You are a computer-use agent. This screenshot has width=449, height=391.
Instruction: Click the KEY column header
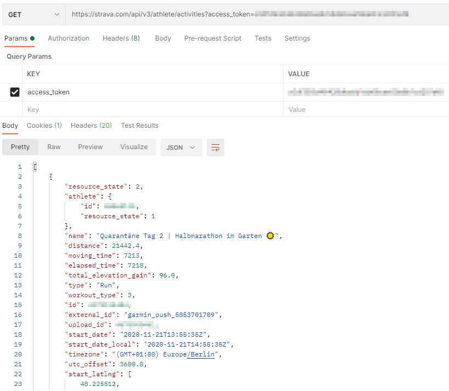(x=33, y=74)
